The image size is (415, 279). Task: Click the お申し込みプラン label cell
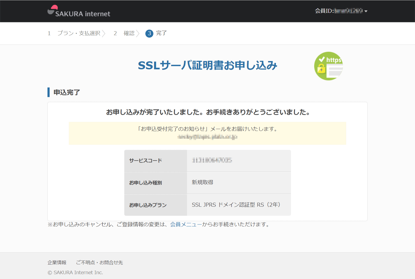[x=156, y=205]
